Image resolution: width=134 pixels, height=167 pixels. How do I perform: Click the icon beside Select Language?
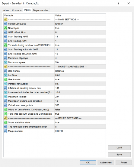coord(5,24)
